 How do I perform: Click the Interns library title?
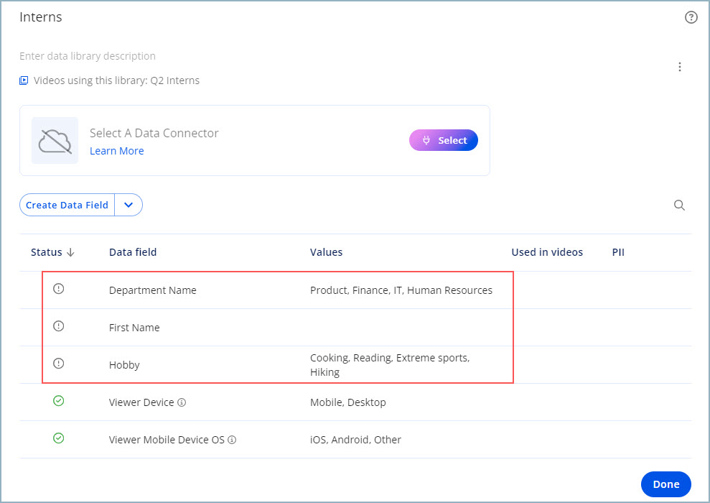41,17
